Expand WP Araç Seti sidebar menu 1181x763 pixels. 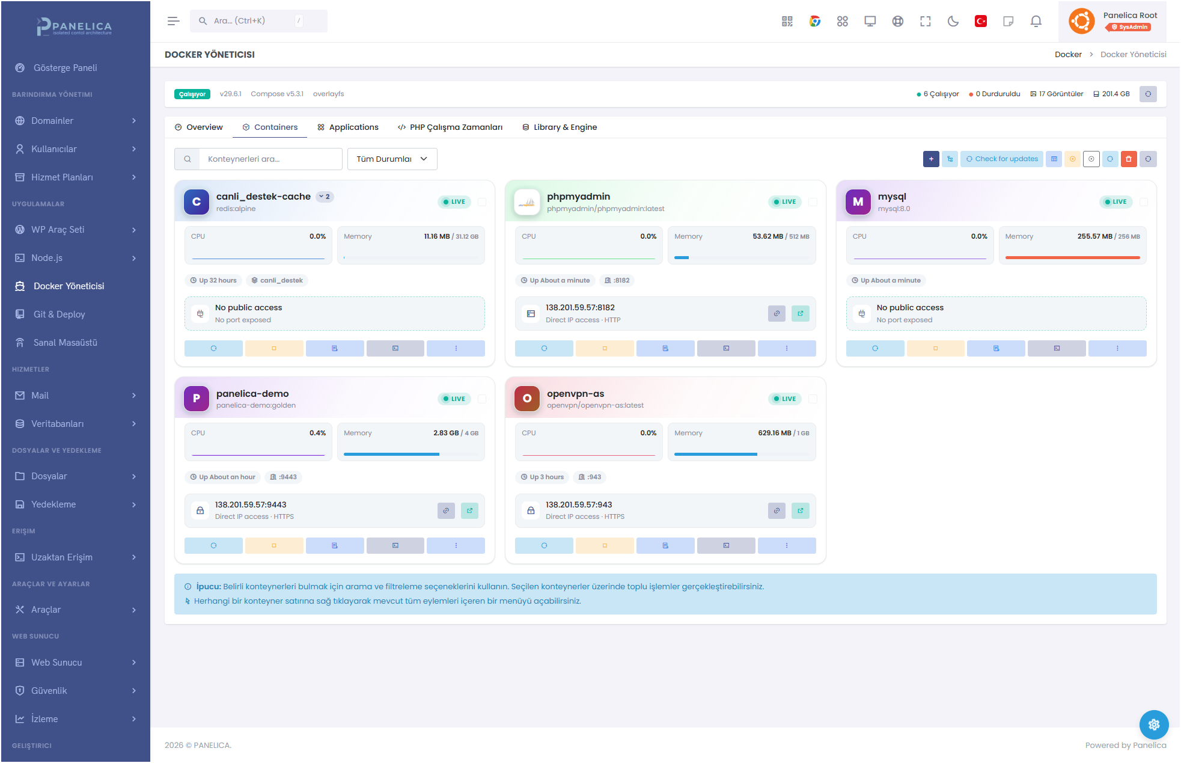tap(75, 230)
